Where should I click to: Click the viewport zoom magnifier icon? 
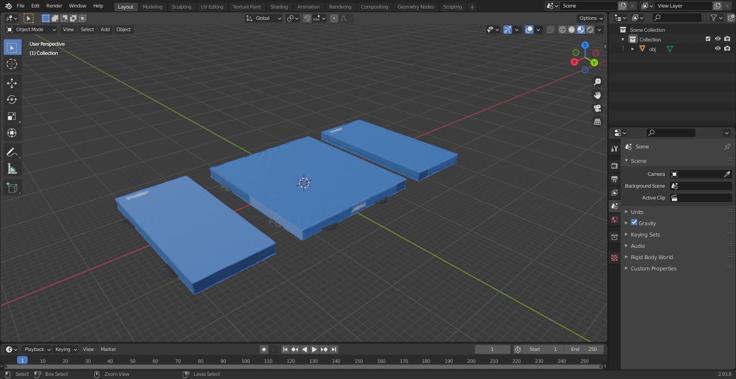point(597,82)
